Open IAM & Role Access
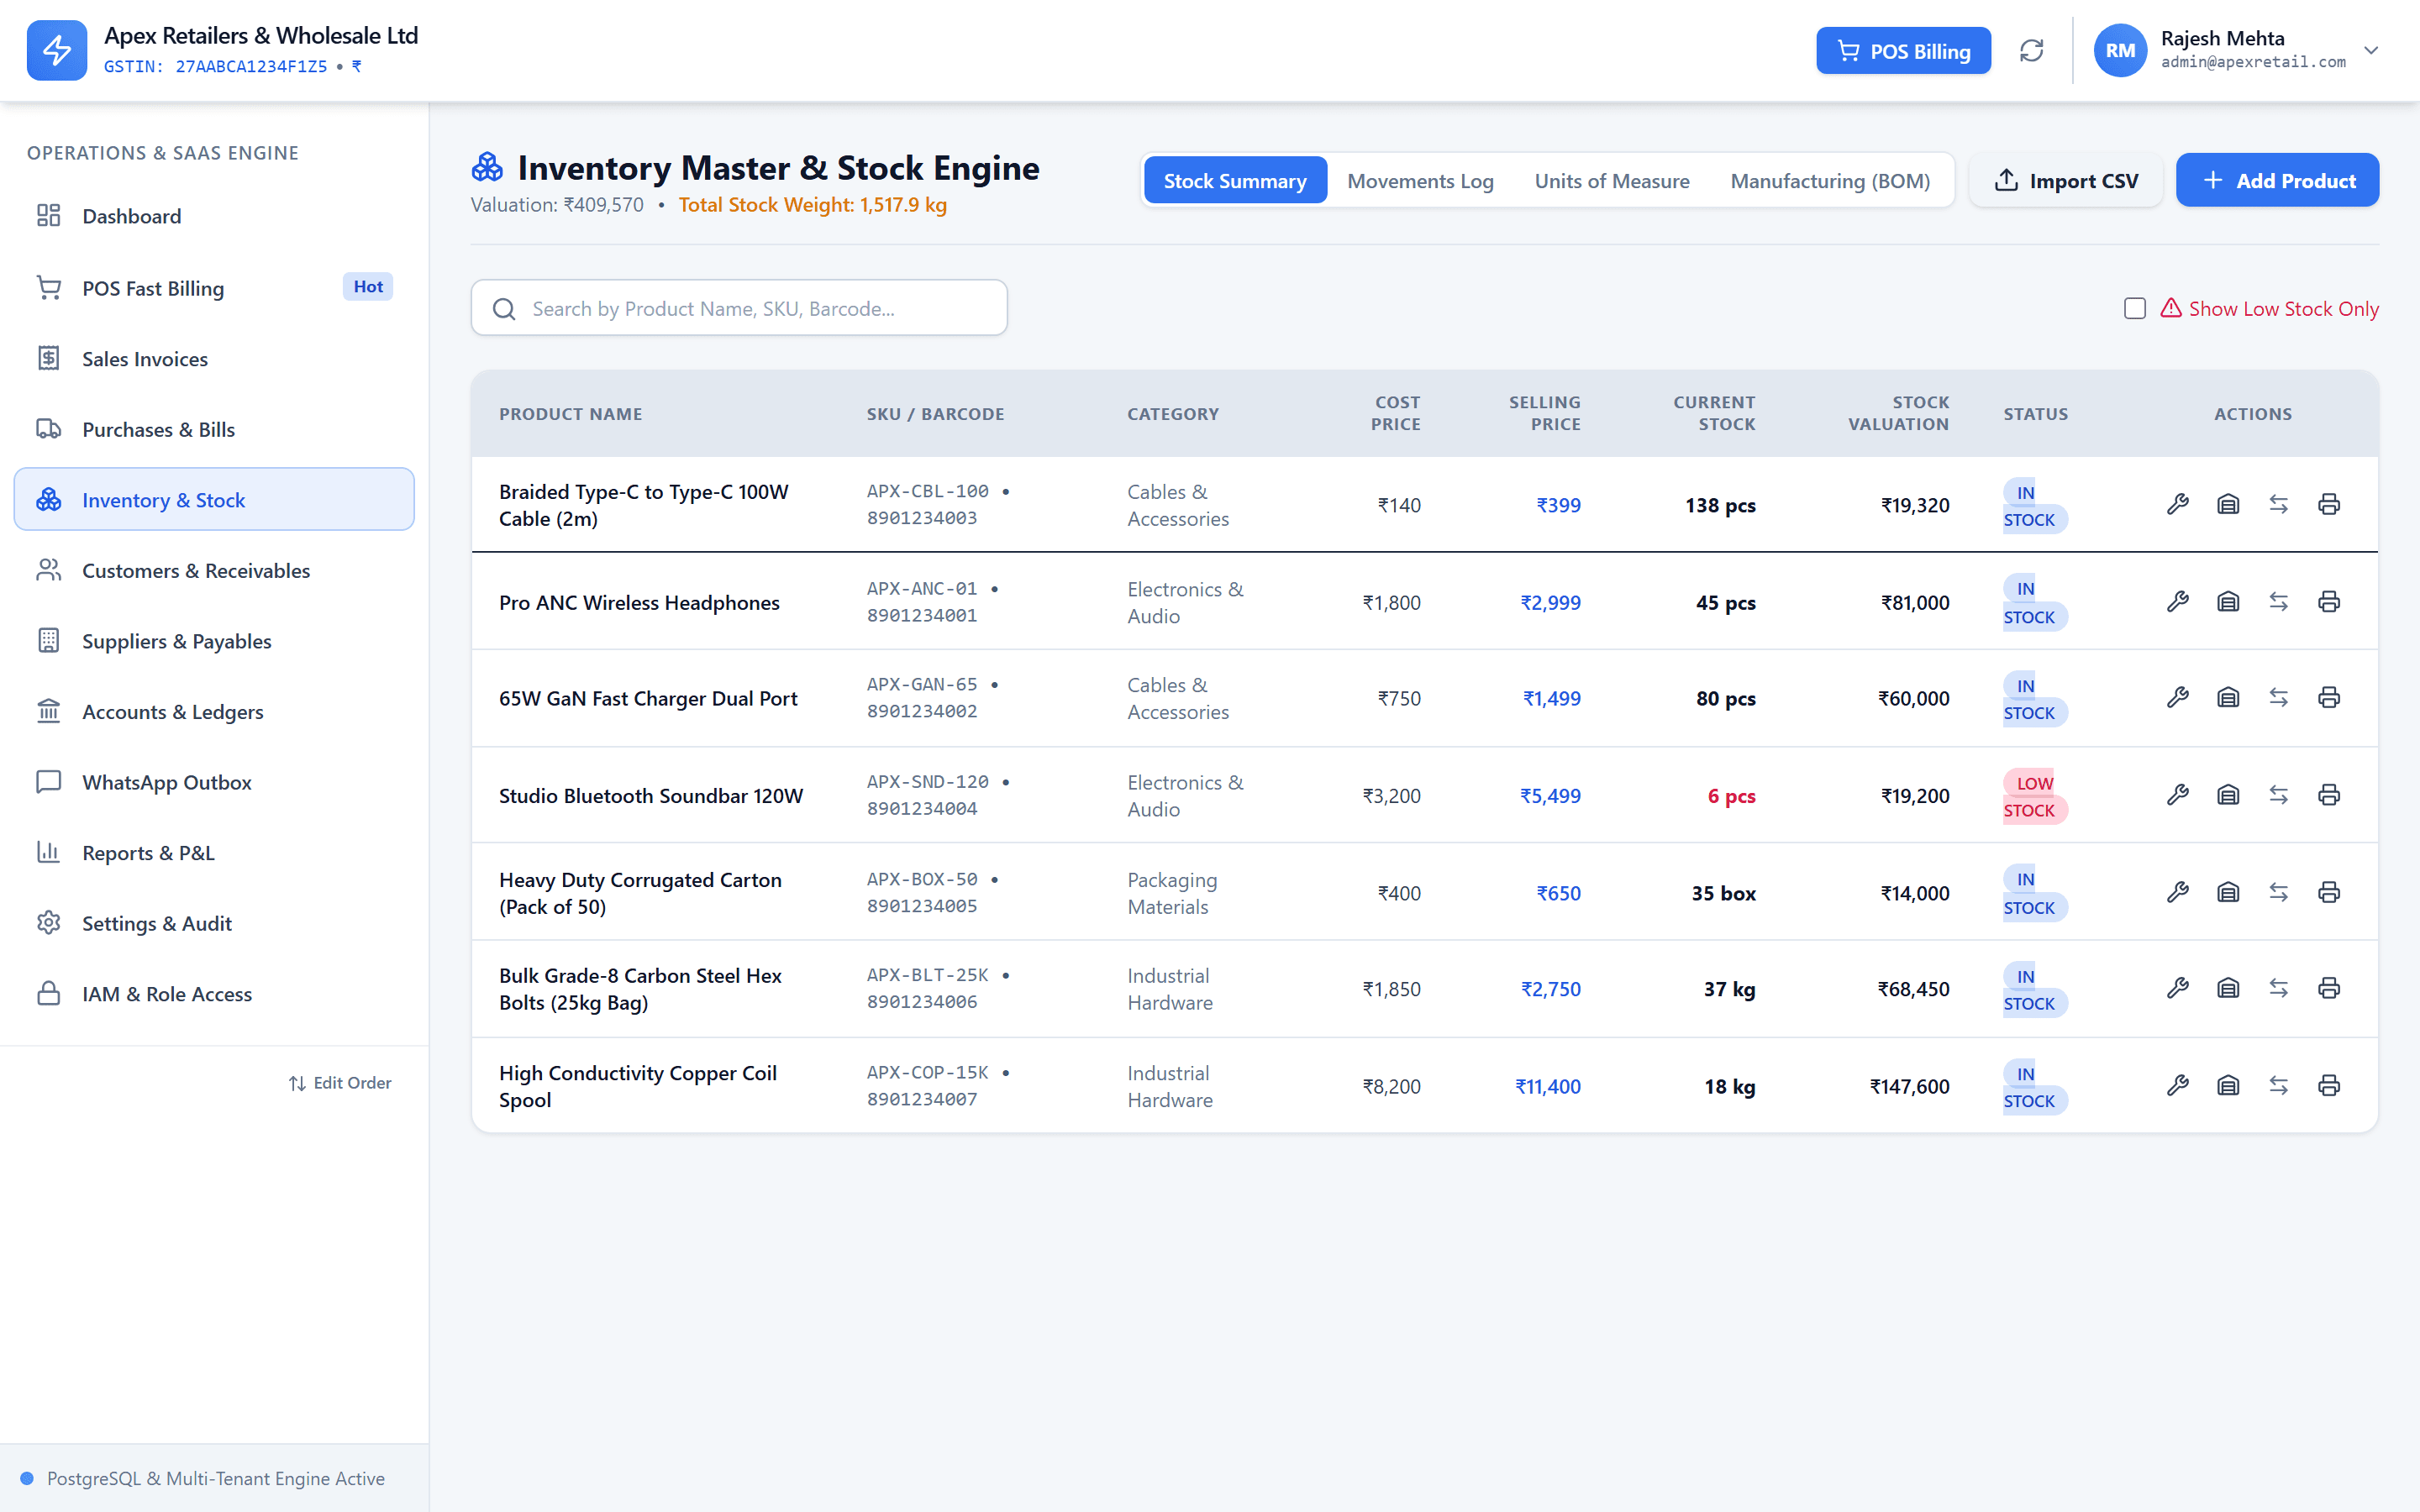 tap(214, 994)
